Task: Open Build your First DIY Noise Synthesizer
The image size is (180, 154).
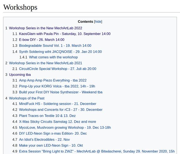Action: coord(61,92)
